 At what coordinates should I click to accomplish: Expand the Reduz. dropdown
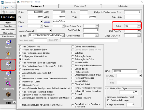click(63, 26)
